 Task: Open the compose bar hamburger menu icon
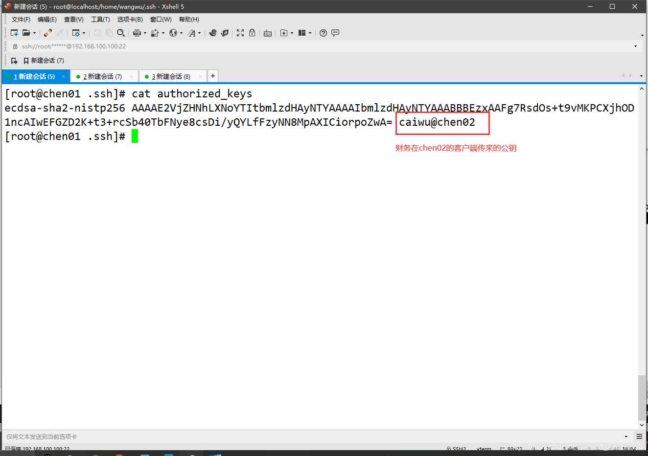[639, 436]
